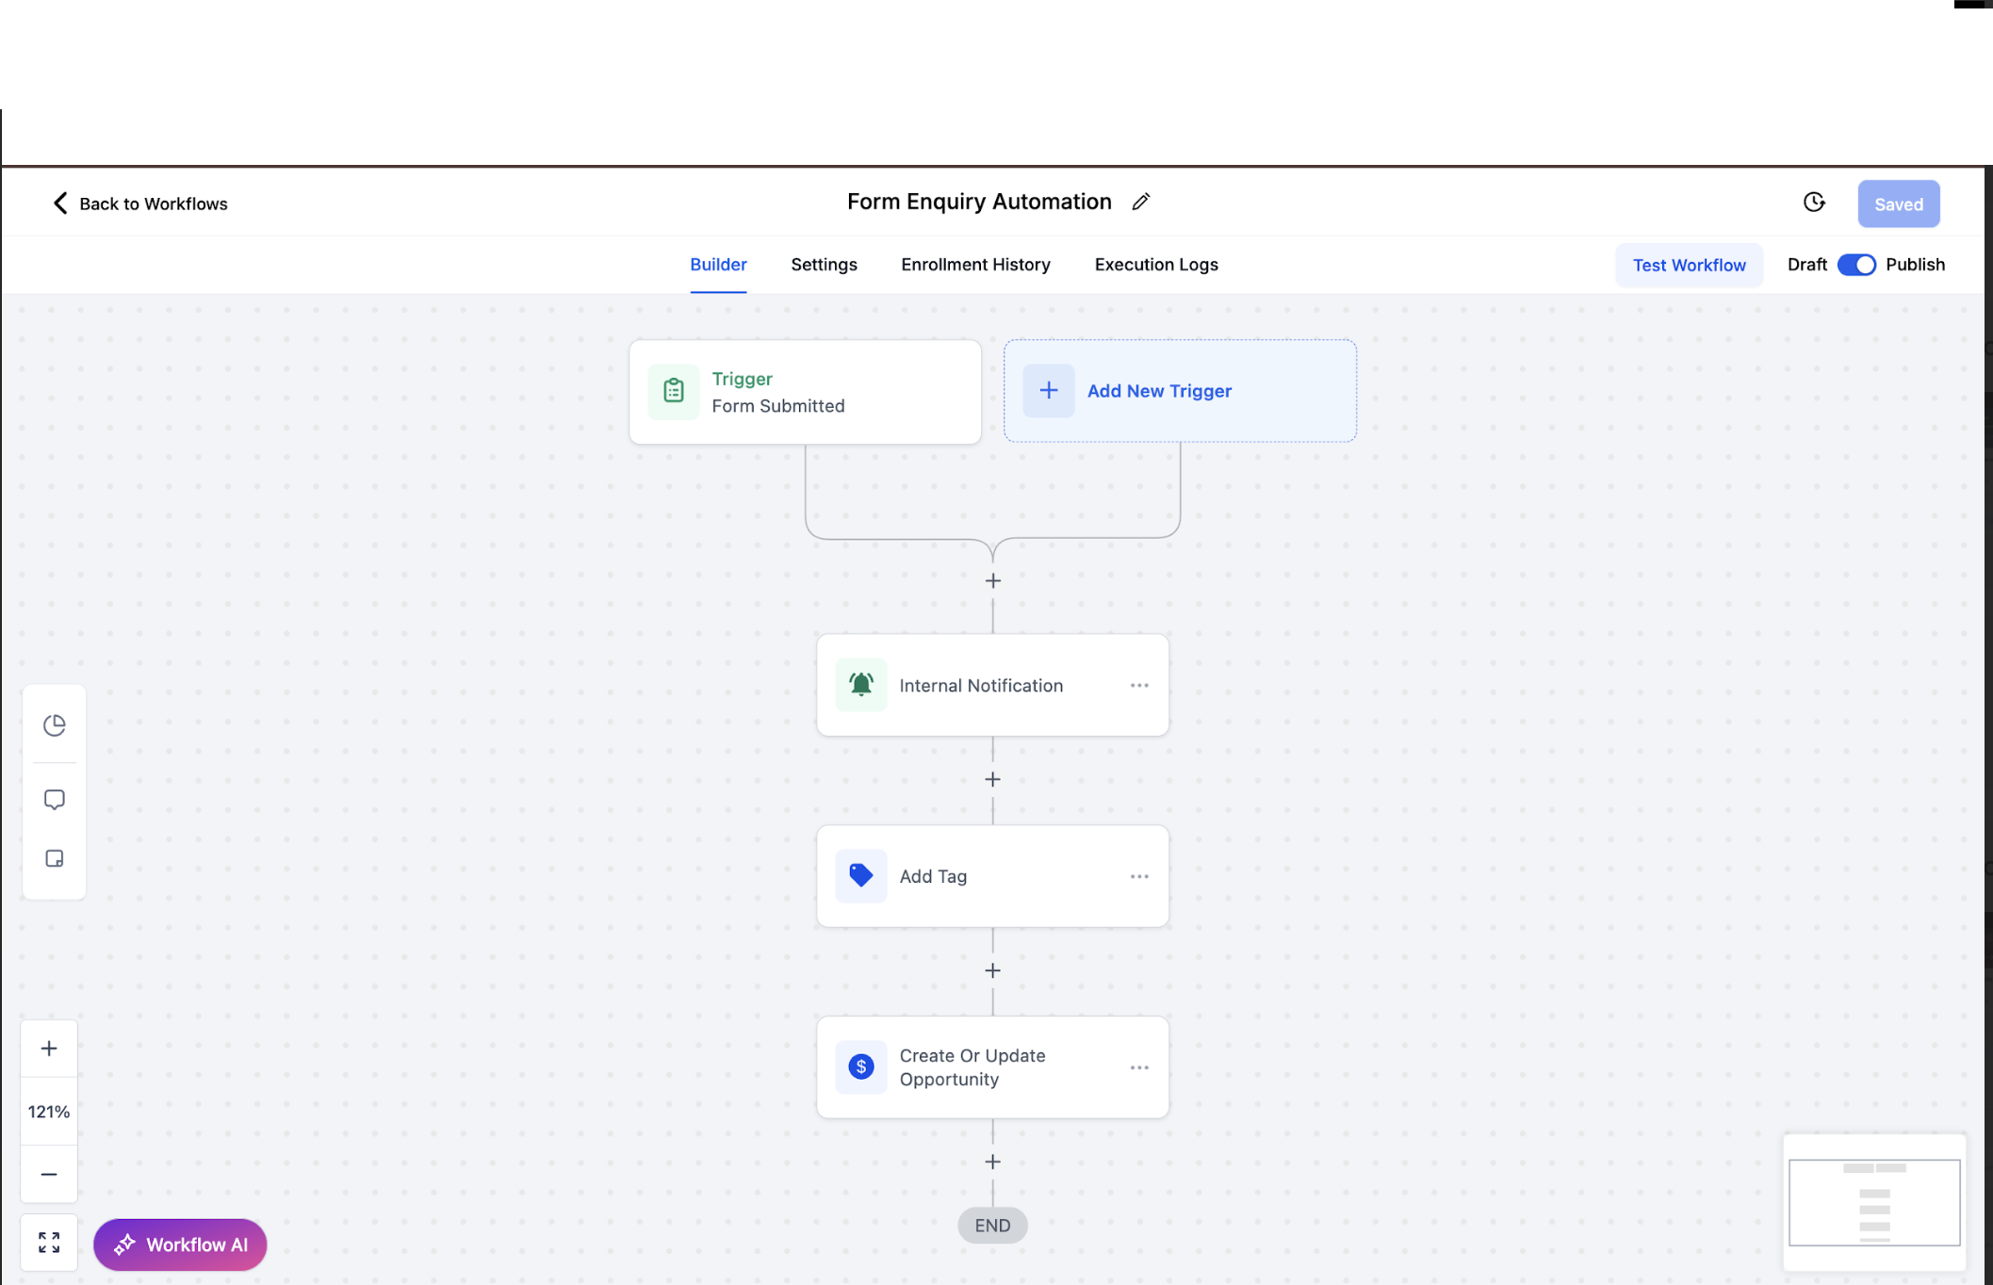The width and height of the screenshot is (1993, 1285).
Task: Click the Create Or Update Opportunity dollar icon
Action: (859, 1066)
